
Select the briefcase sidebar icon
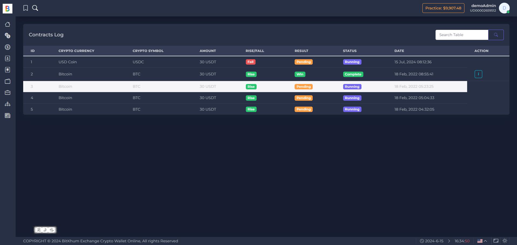click(x=8, y=93)
